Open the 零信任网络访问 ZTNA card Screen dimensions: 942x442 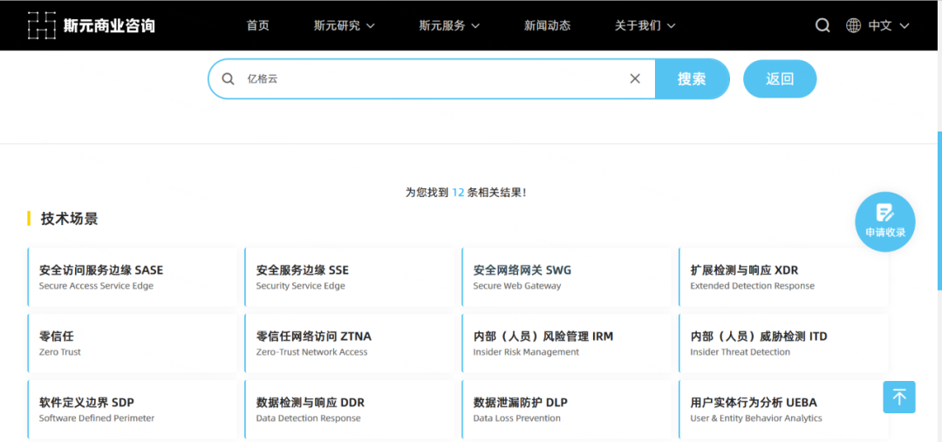pos(349,343)
